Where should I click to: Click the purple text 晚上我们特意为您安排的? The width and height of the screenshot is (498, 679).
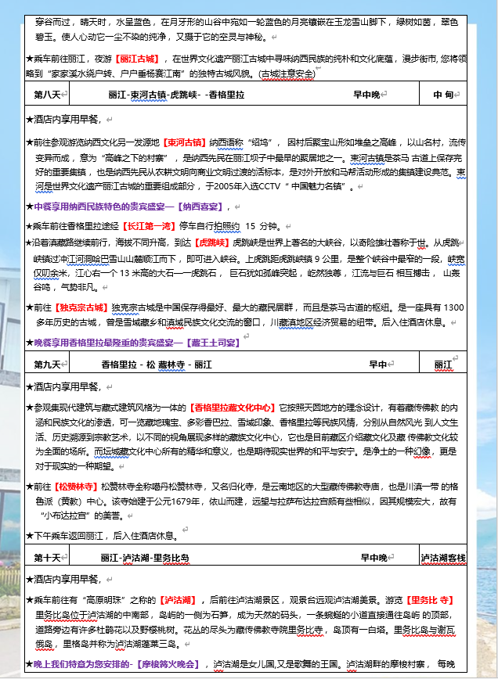coord(81,664)
